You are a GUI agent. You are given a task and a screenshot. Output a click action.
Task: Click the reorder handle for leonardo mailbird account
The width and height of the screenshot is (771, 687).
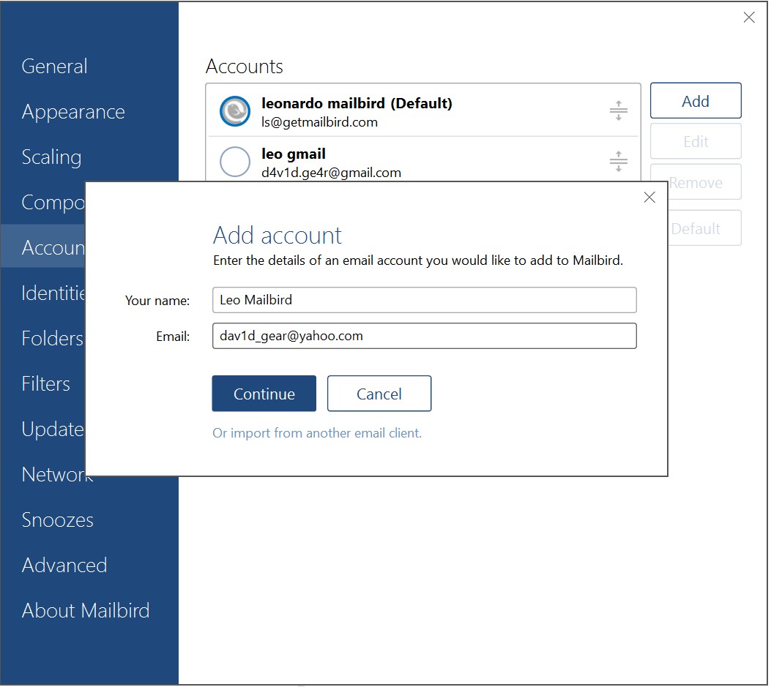coord(618,110)
